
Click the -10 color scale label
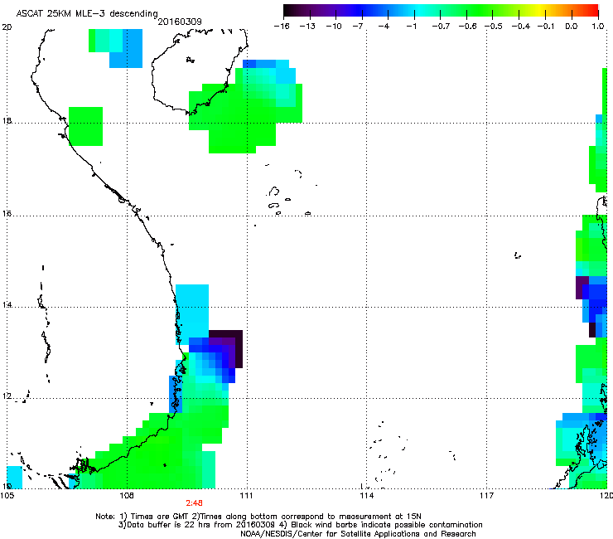coord(334,27)
